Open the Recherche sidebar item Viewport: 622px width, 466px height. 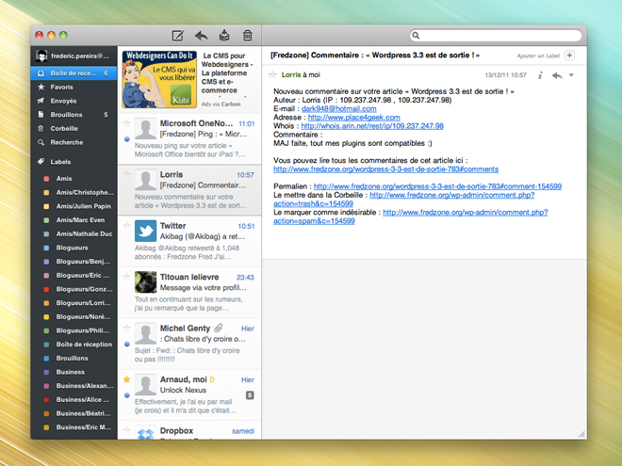click(74, 143)
